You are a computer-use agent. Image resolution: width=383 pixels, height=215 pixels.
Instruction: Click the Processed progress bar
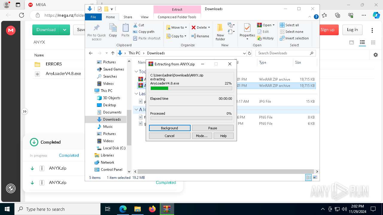coord(191,118)
